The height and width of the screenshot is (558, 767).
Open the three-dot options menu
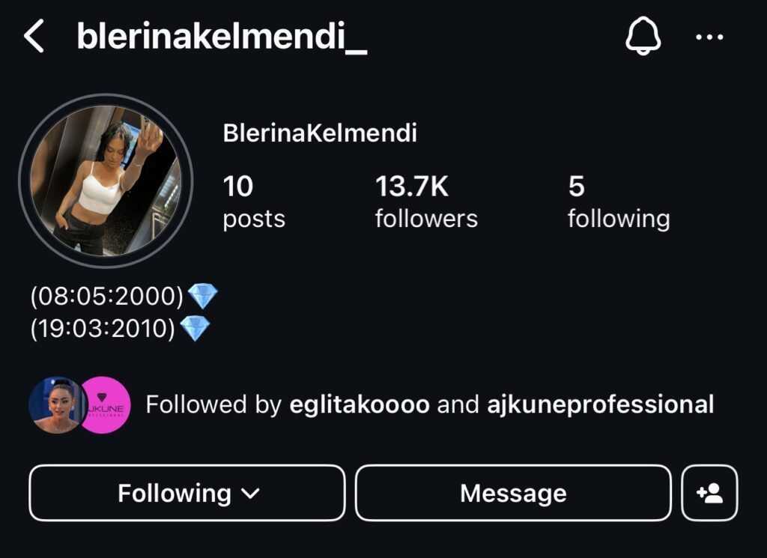(x=709, y=37)
